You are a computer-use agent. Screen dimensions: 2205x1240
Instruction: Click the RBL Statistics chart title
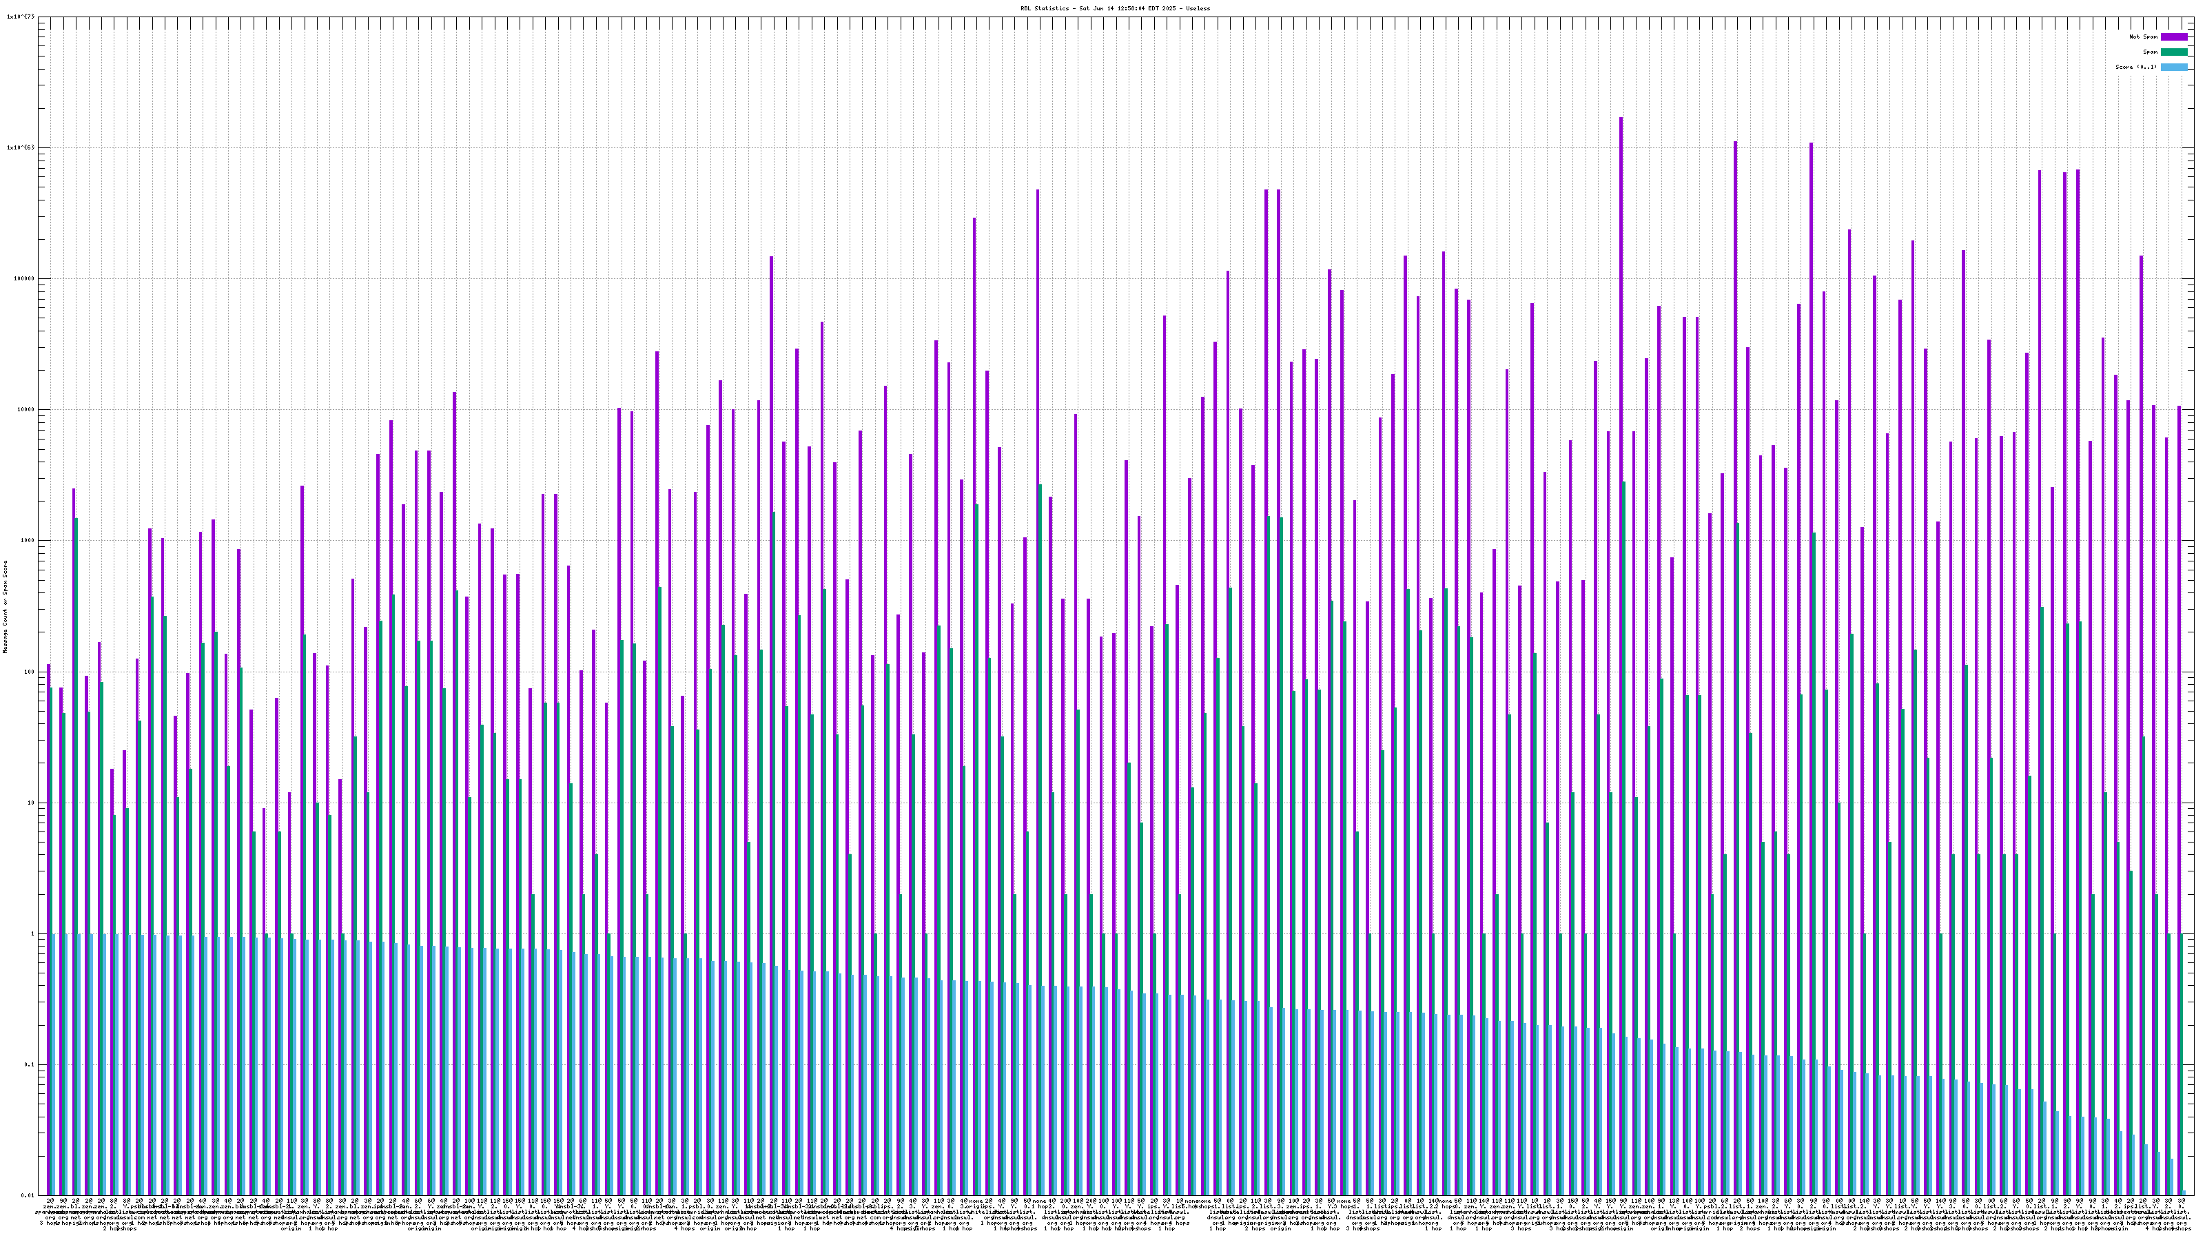pos(1114,8)
